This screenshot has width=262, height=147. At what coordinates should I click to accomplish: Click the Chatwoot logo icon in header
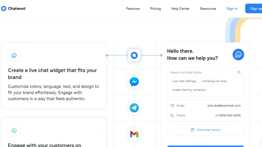(4, 9)
